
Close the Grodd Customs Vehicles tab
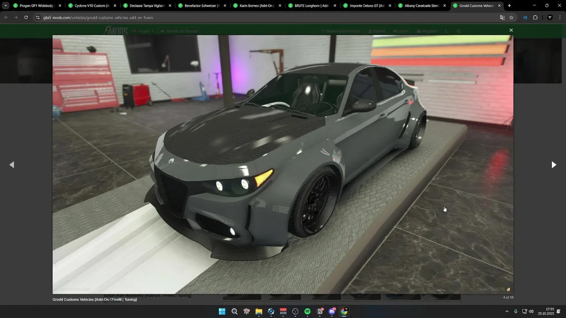(500, 6)
